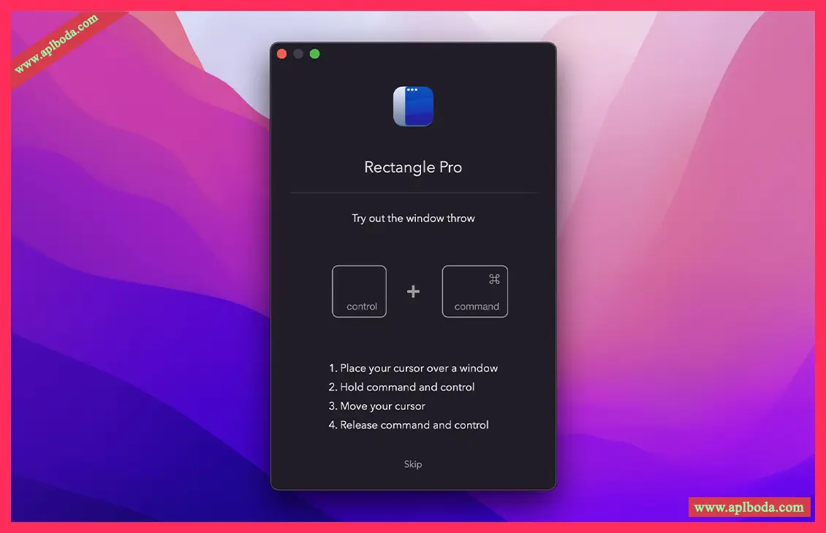Image resolution: width=826 pixels, height=533 pixels.
Task: Click the control key box
Action: (x=359, y=291)
